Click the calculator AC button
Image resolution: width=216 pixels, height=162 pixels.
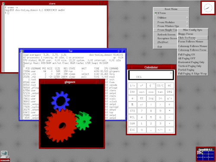point(169,86)
